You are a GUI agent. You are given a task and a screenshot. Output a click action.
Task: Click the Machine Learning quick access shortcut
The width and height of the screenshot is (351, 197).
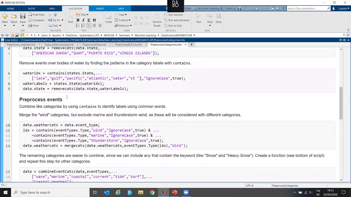(206, 8)
